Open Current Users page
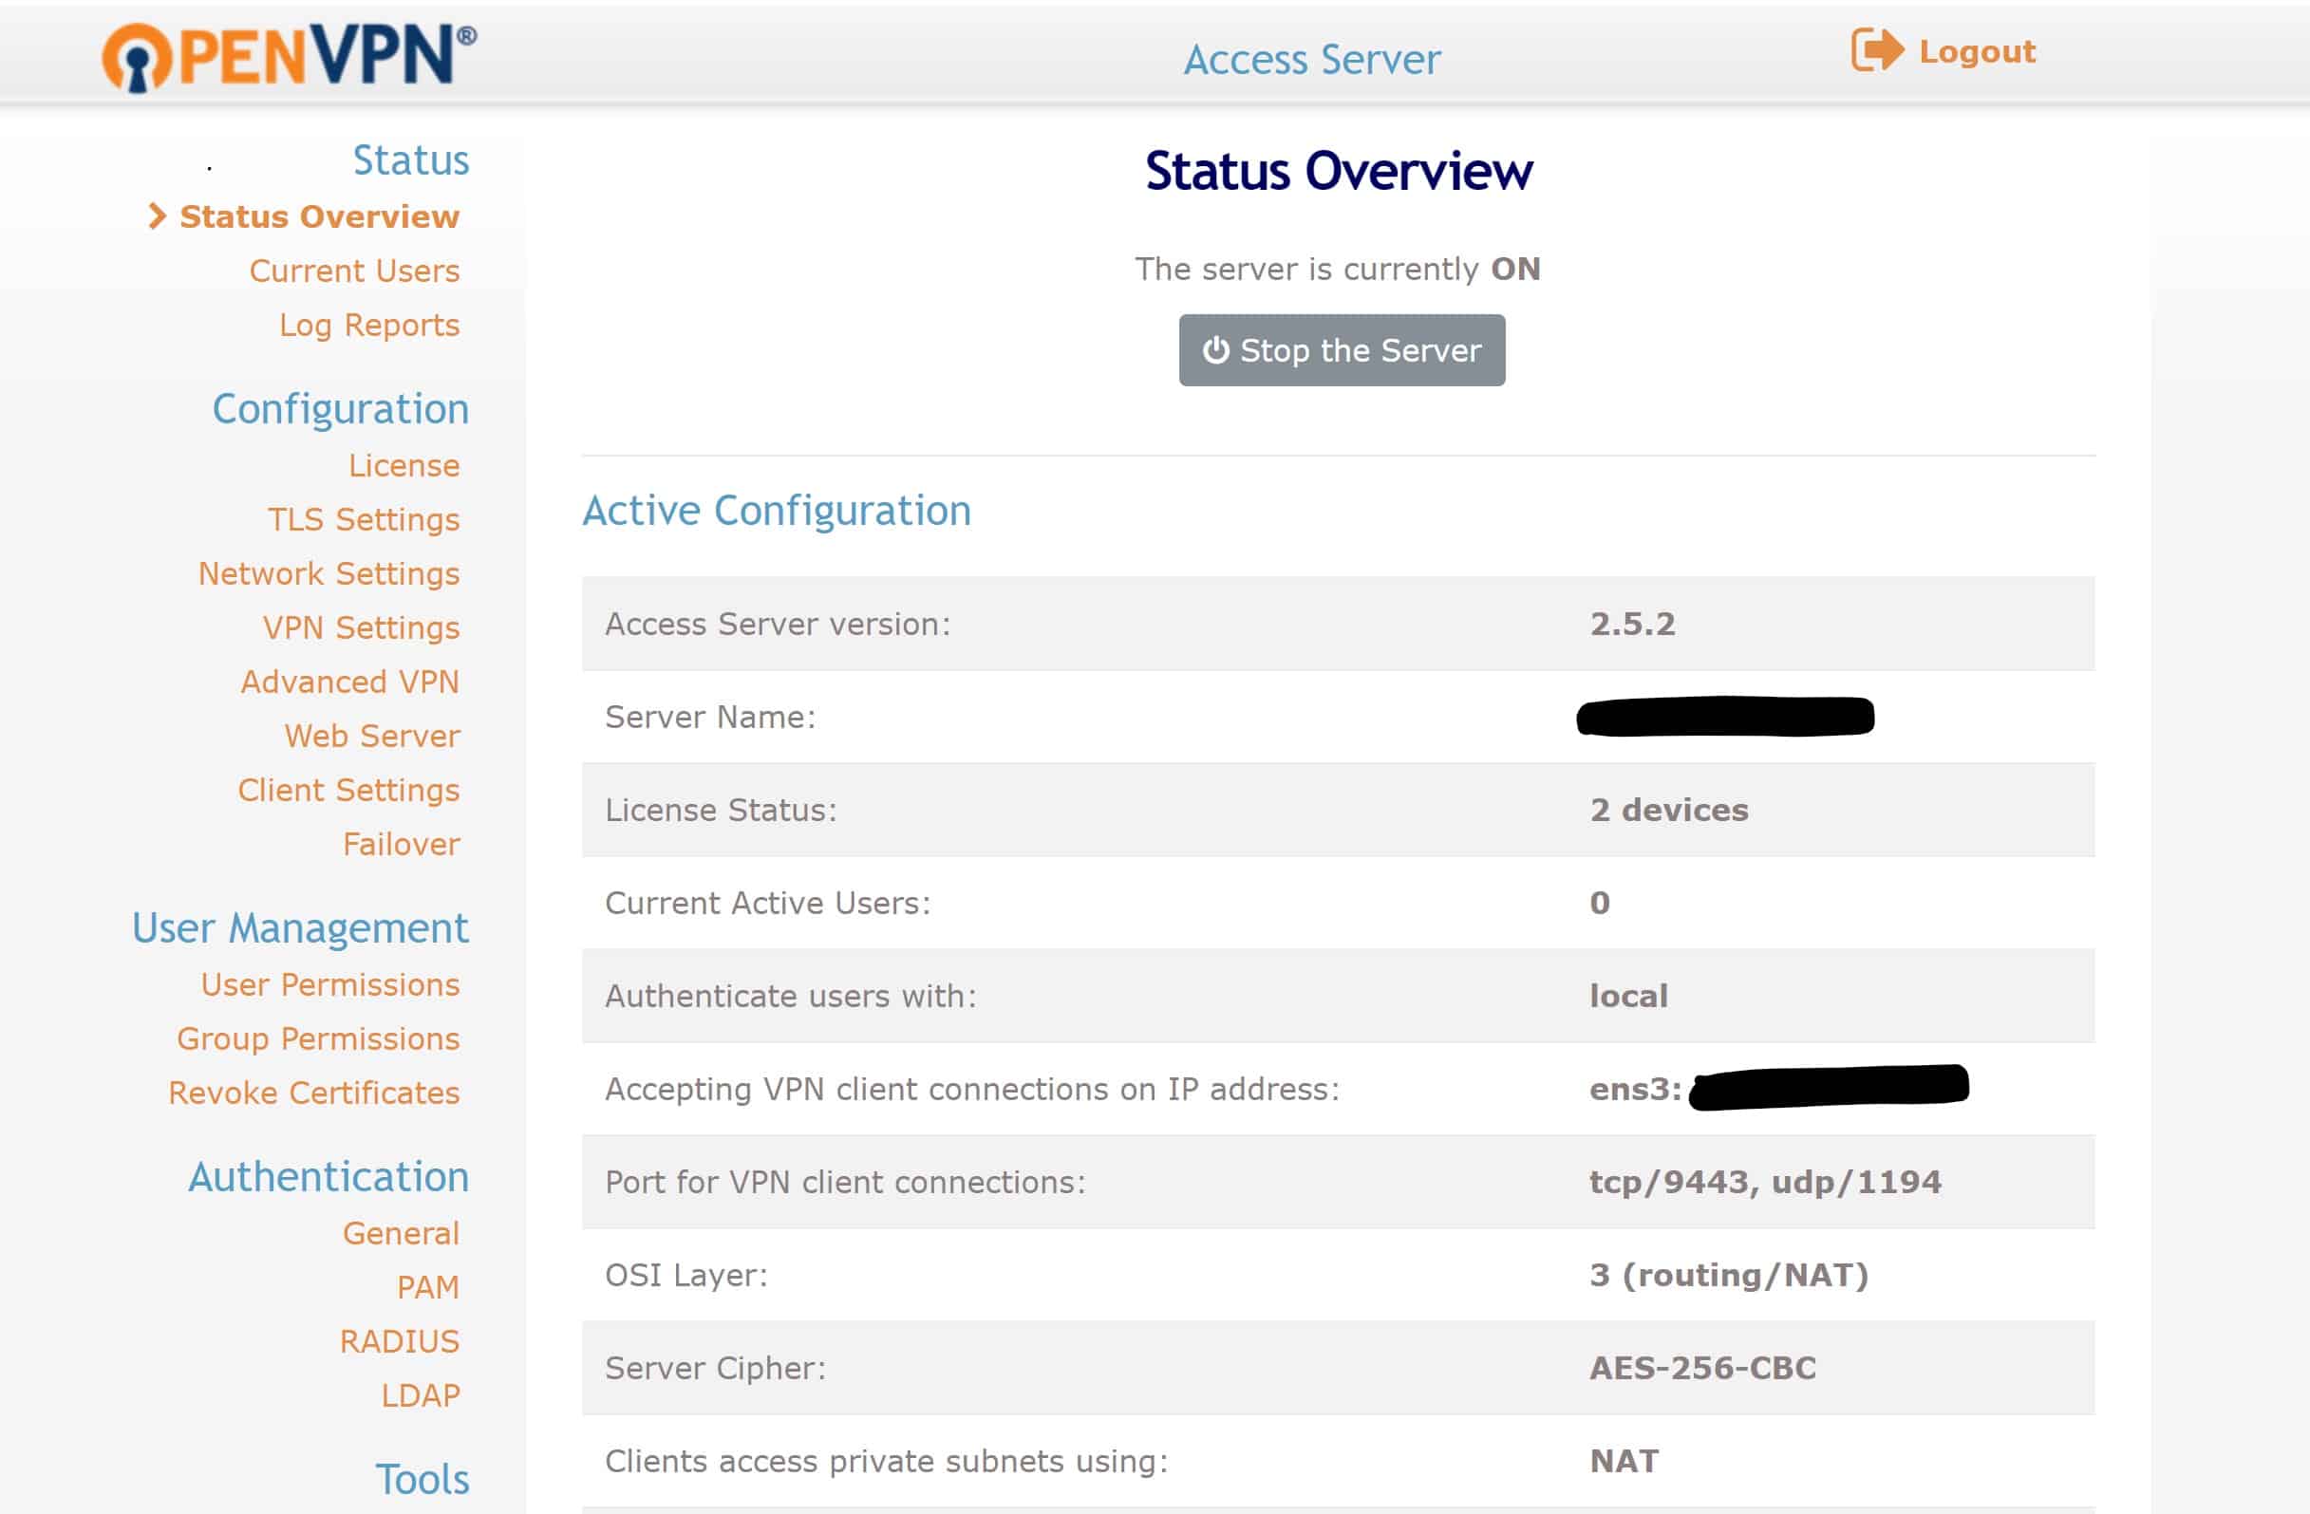 (x=354, y=271)
